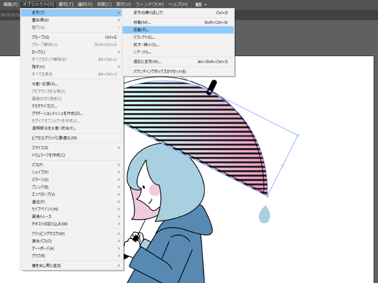Select シアー(H)... transform option

pos(142,52)
